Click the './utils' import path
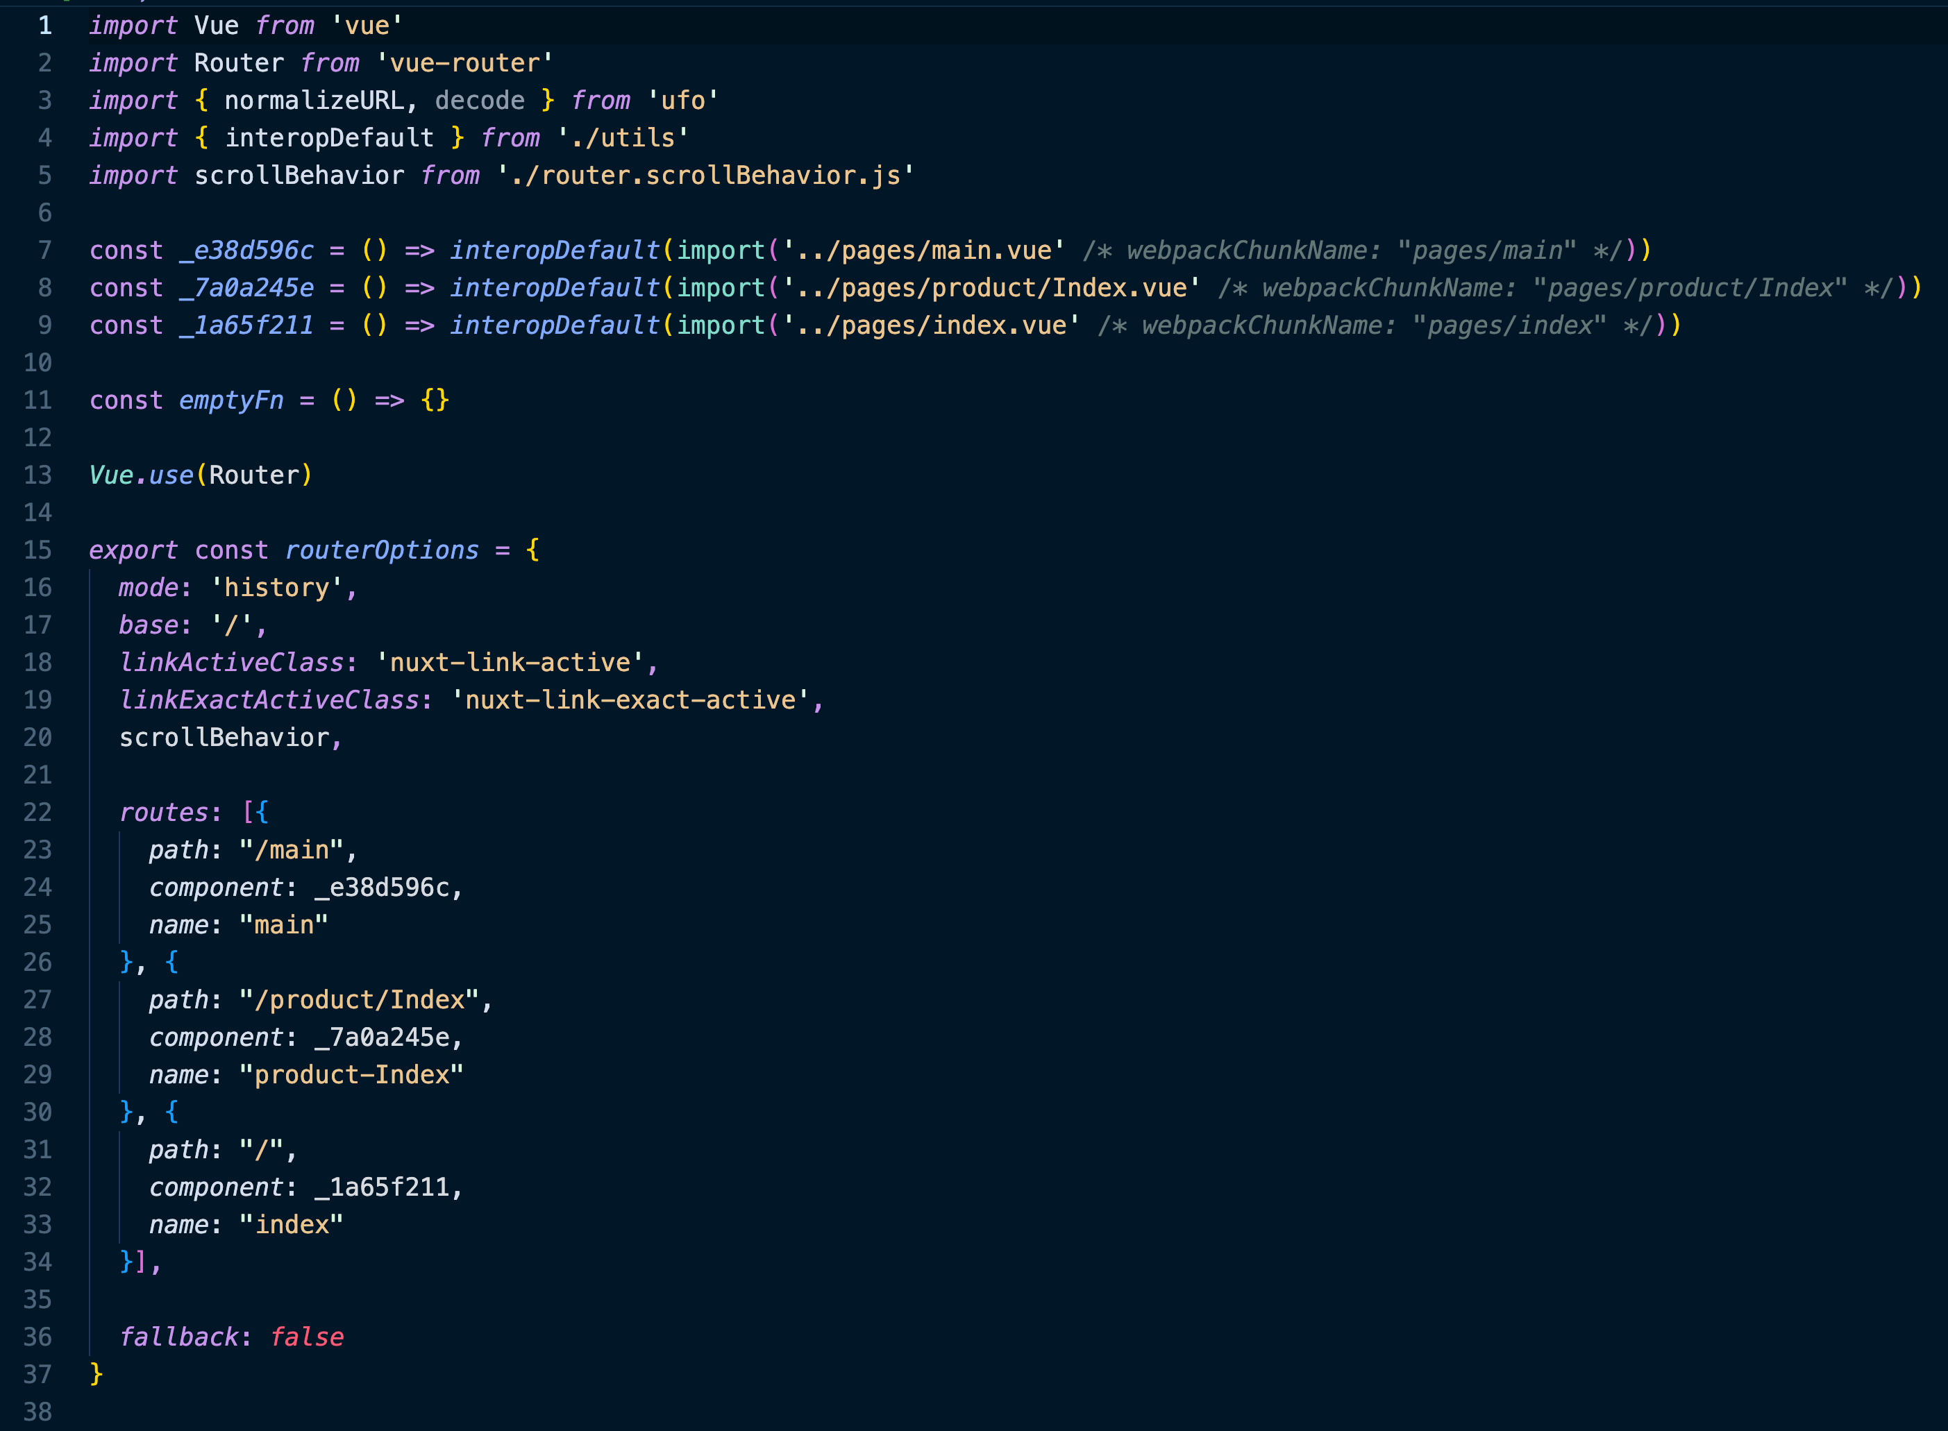The width and height of the screenshot is (1948, 1431). point(623,137)
